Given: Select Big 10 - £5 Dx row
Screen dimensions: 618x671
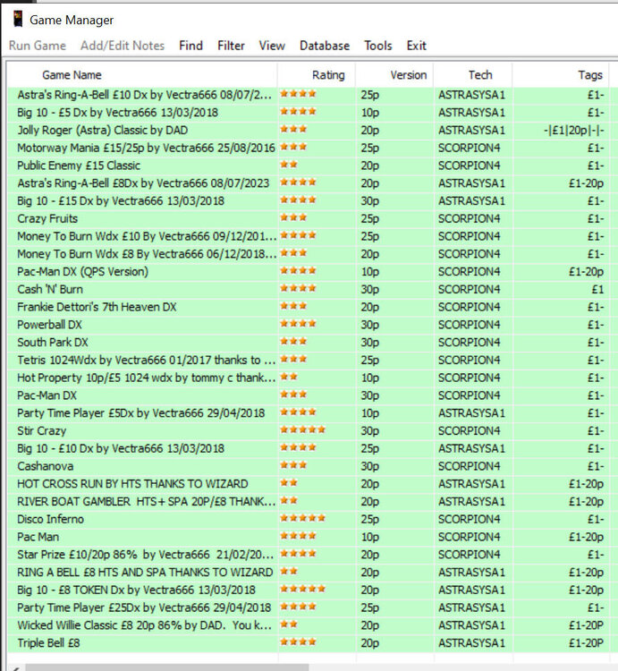Looking at the screenshot, I should tap(312, 113).
